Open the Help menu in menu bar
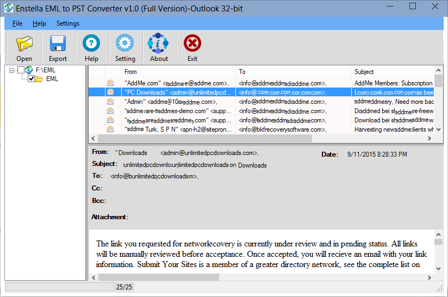Screen dimensions: 448x297 pos(39,23)
